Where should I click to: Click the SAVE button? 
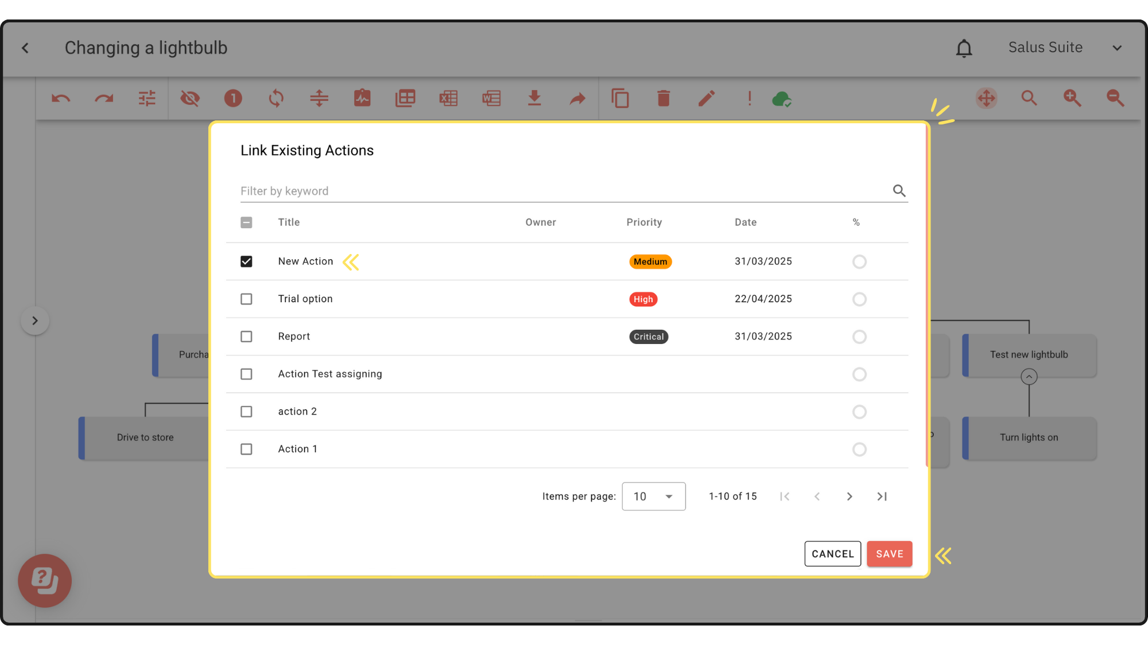point(889,554)
